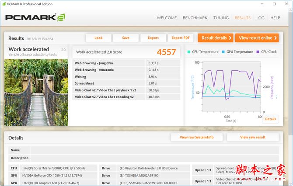Click the PCMark title bar app icon
Screen dimensions: 293x186
click(4, 4)
